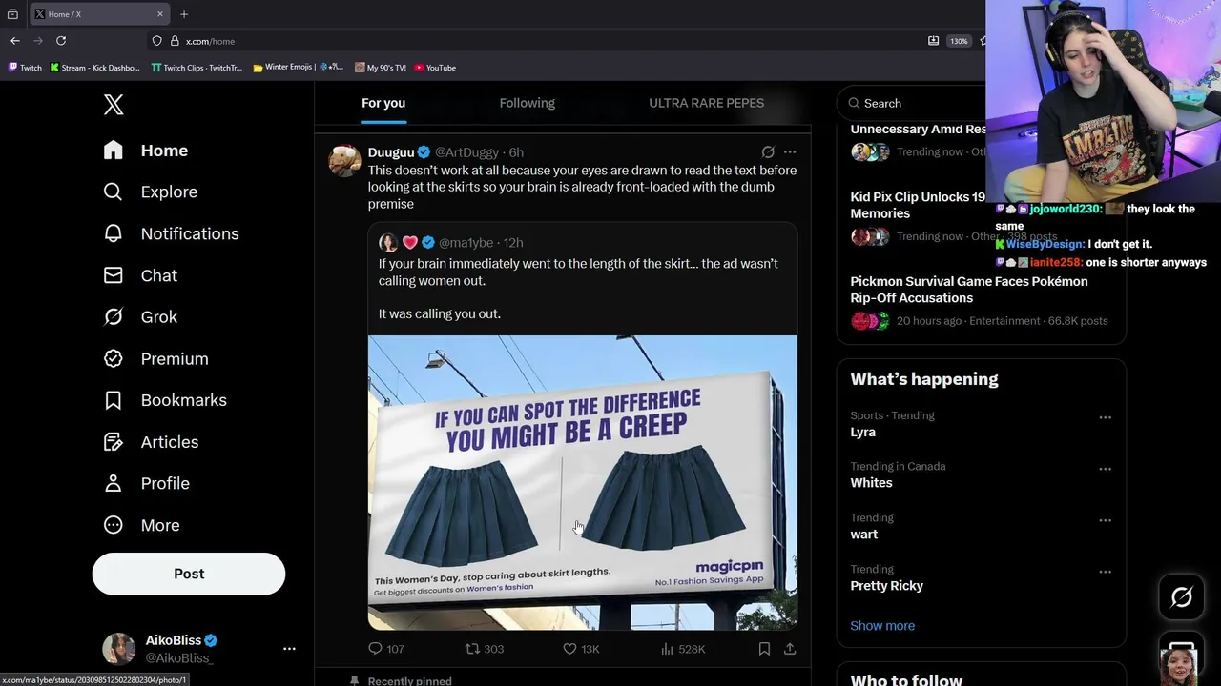This screenshot has height=686, width=1221.
Task: Open the wart trending topic
Action: coord(863,535)
